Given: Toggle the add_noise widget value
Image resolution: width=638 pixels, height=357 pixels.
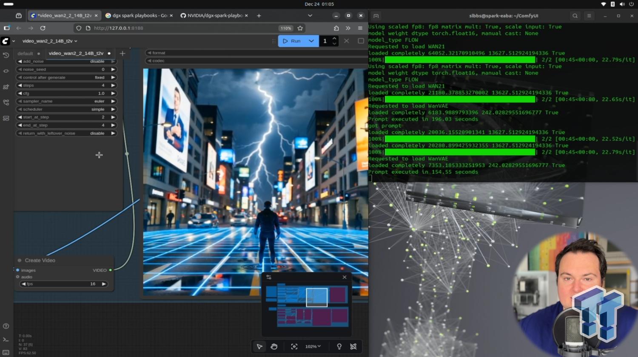Looking at the screenshot, I should 66,61.
